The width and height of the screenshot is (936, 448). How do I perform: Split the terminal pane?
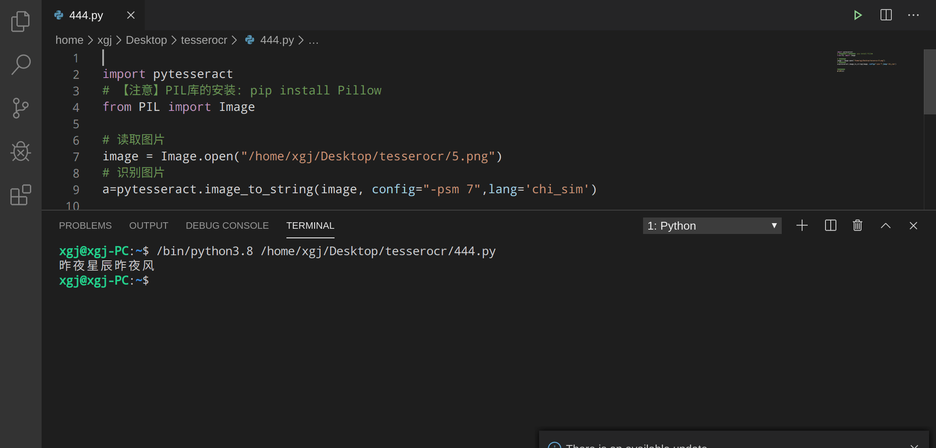pyautogui.click(x=830, y=226)
